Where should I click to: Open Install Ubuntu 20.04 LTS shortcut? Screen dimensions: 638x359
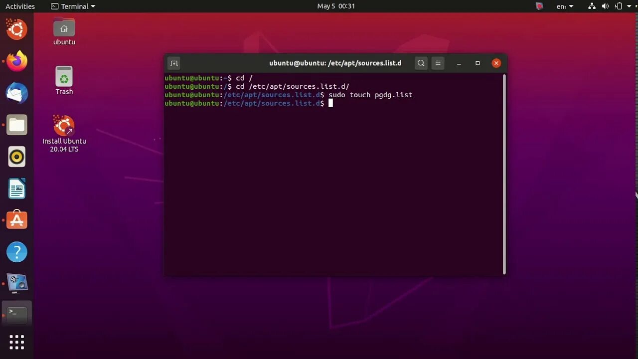pyautogui.click(x=64, y=134)
